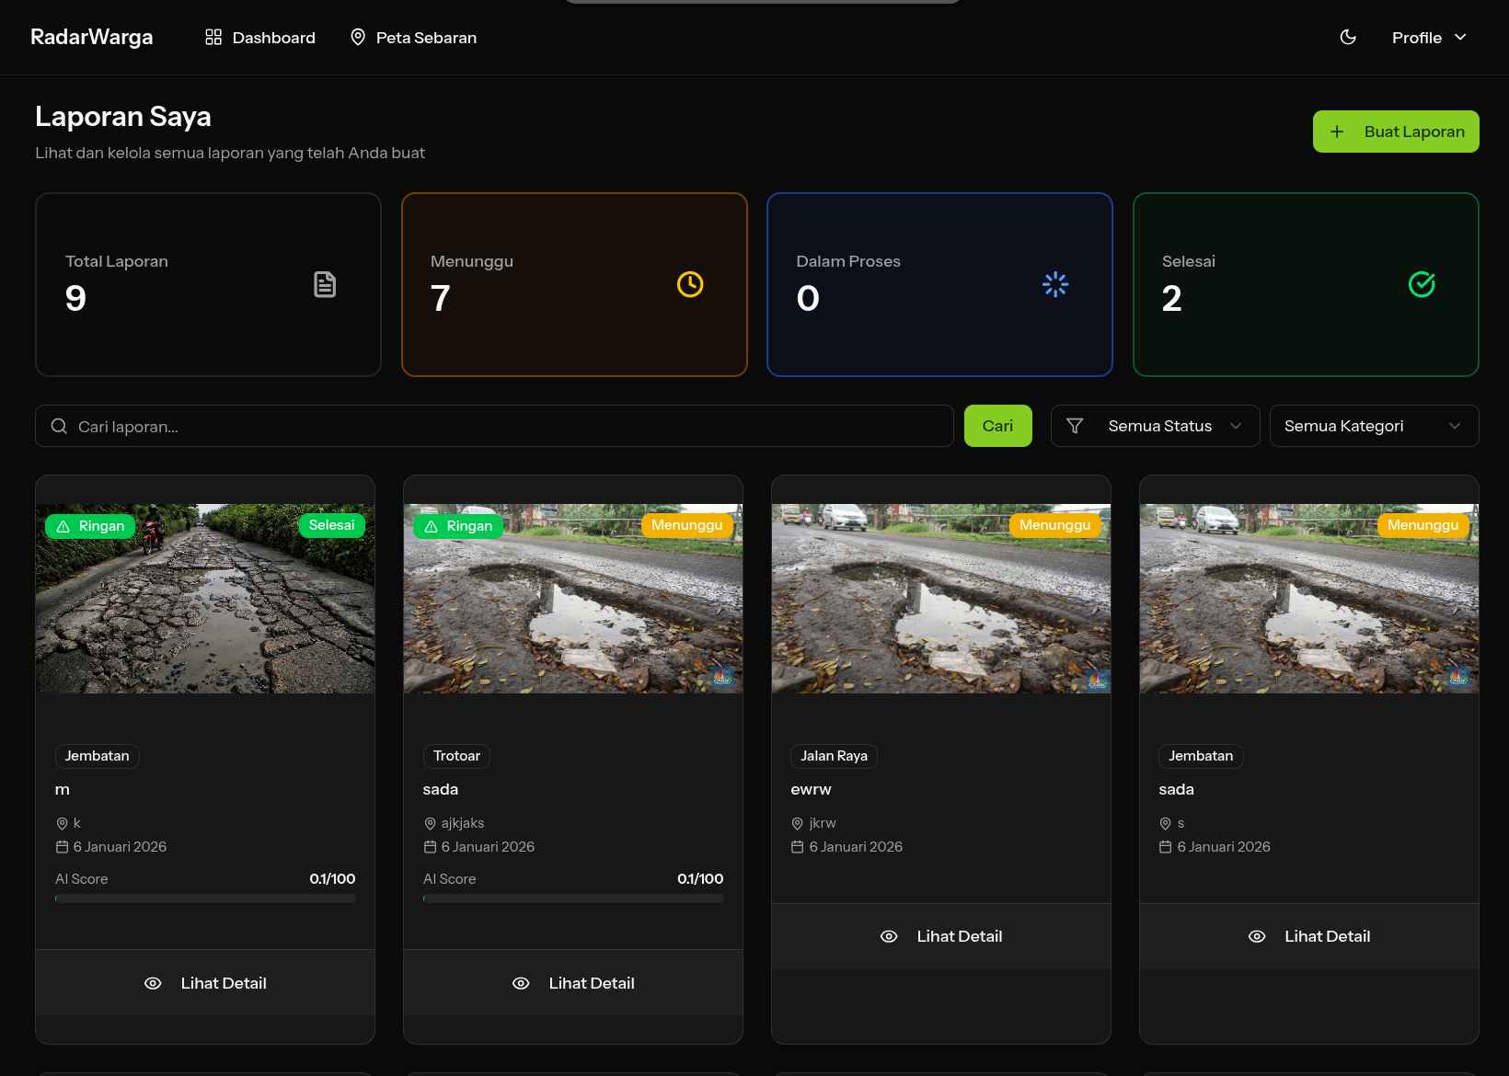Click the clock icon in Menunggu card
This screenshot has width=1509, height=1076.
click(x=690, y=284)
